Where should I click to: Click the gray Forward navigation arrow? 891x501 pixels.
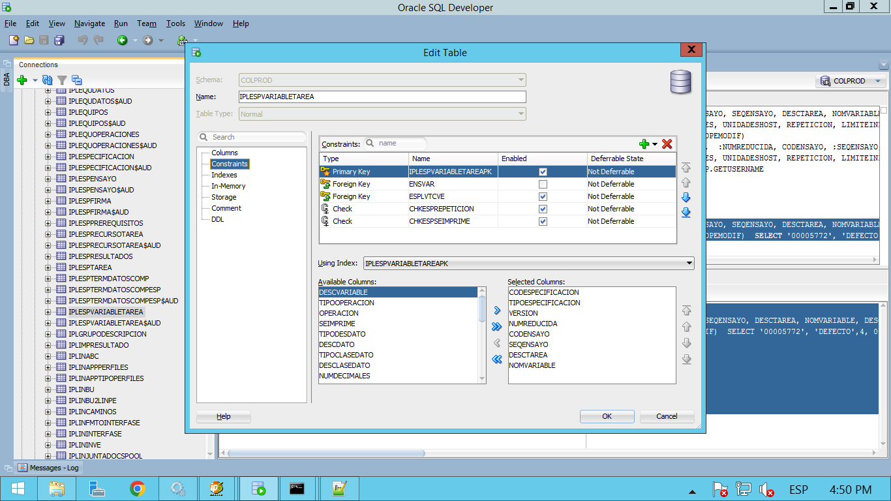point(148,40)
